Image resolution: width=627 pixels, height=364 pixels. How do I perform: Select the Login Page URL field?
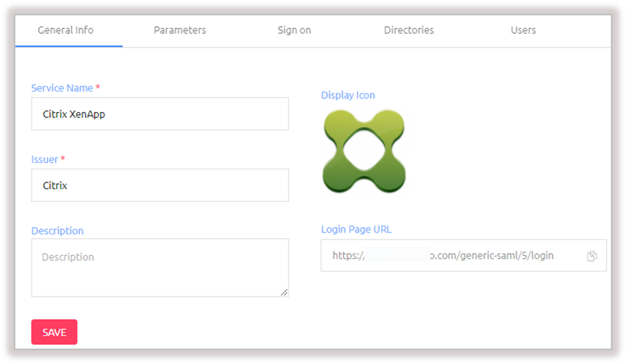pyautogui.click(x=464, y=255)
